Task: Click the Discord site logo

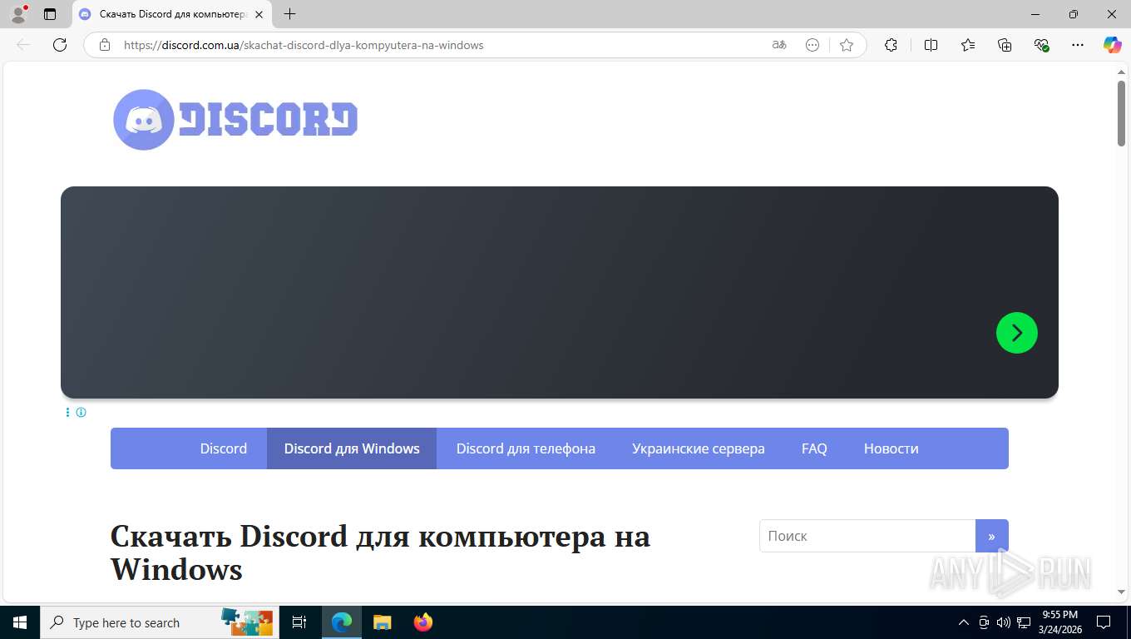Action: pyautogui.click(x=235, y=120)
